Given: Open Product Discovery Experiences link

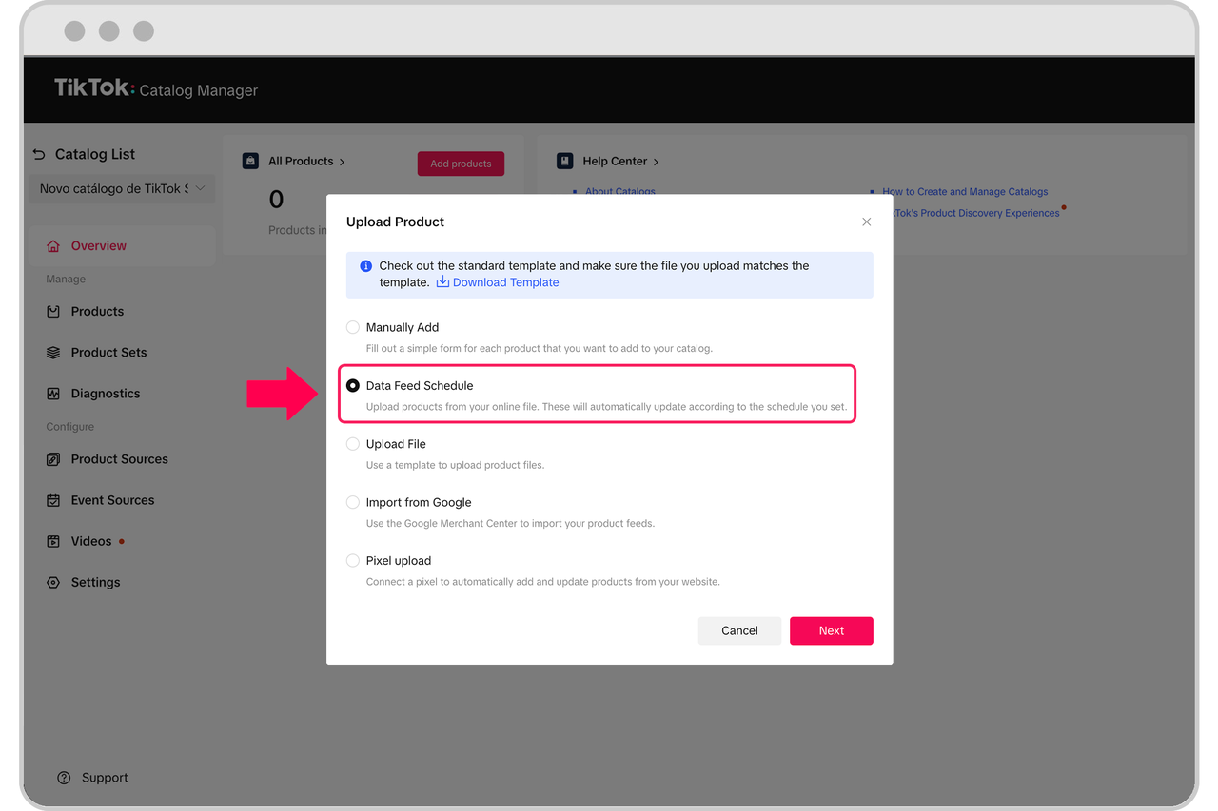Looking at the screenshot, I should click(975, 213).
